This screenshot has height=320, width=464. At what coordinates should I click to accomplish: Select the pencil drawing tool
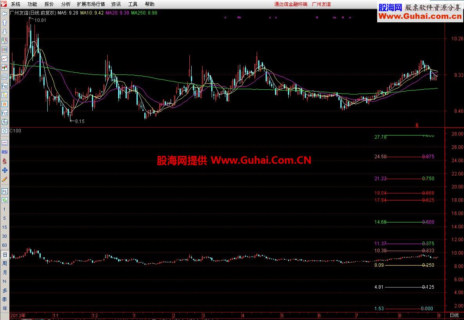4,179
